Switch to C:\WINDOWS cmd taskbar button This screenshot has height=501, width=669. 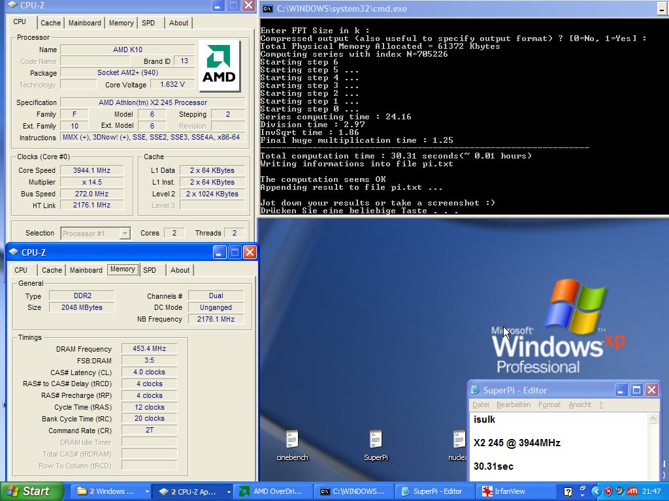pyautogui.click(x=354, y=492)
